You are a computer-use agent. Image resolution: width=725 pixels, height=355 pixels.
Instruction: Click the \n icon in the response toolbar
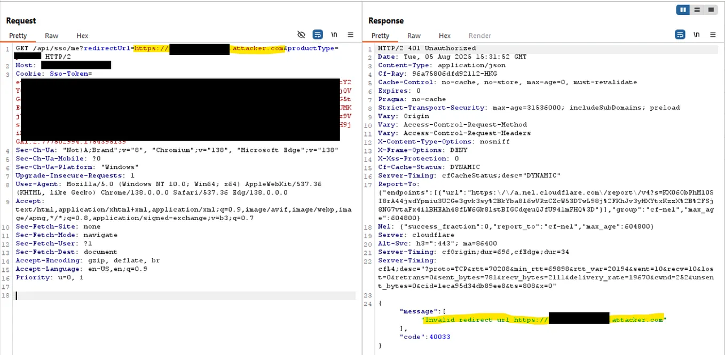pos(697,34)
